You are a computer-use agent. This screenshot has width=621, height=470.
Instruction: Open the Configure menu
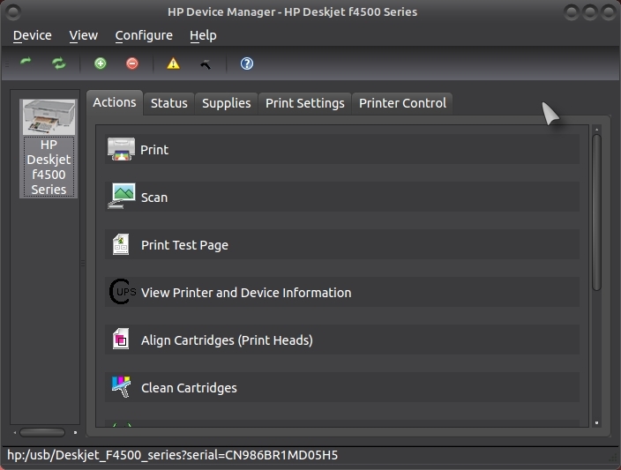click(x=144, y=35)
